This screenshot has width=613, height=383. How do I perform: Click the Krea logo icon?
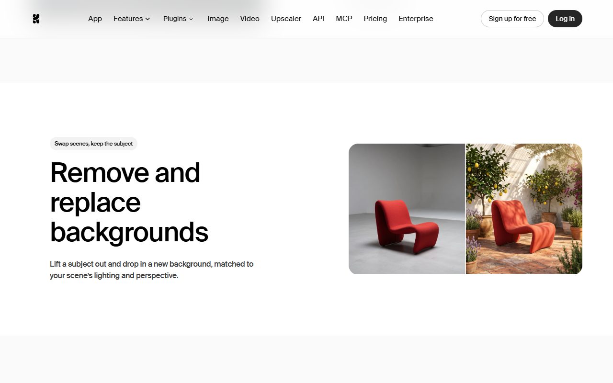click(x=36, y=19)
